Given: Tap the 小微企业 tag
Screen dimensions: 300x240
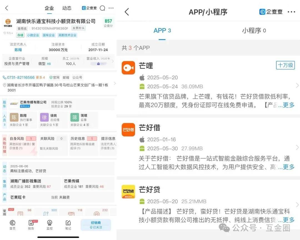Looking at the screenshot, I should point(33,35).
